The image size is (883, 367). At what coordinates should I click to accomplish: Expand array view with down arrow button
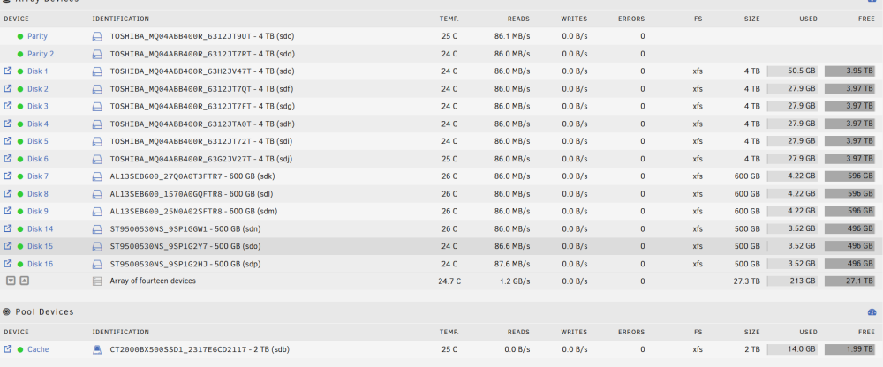(11, 281)
